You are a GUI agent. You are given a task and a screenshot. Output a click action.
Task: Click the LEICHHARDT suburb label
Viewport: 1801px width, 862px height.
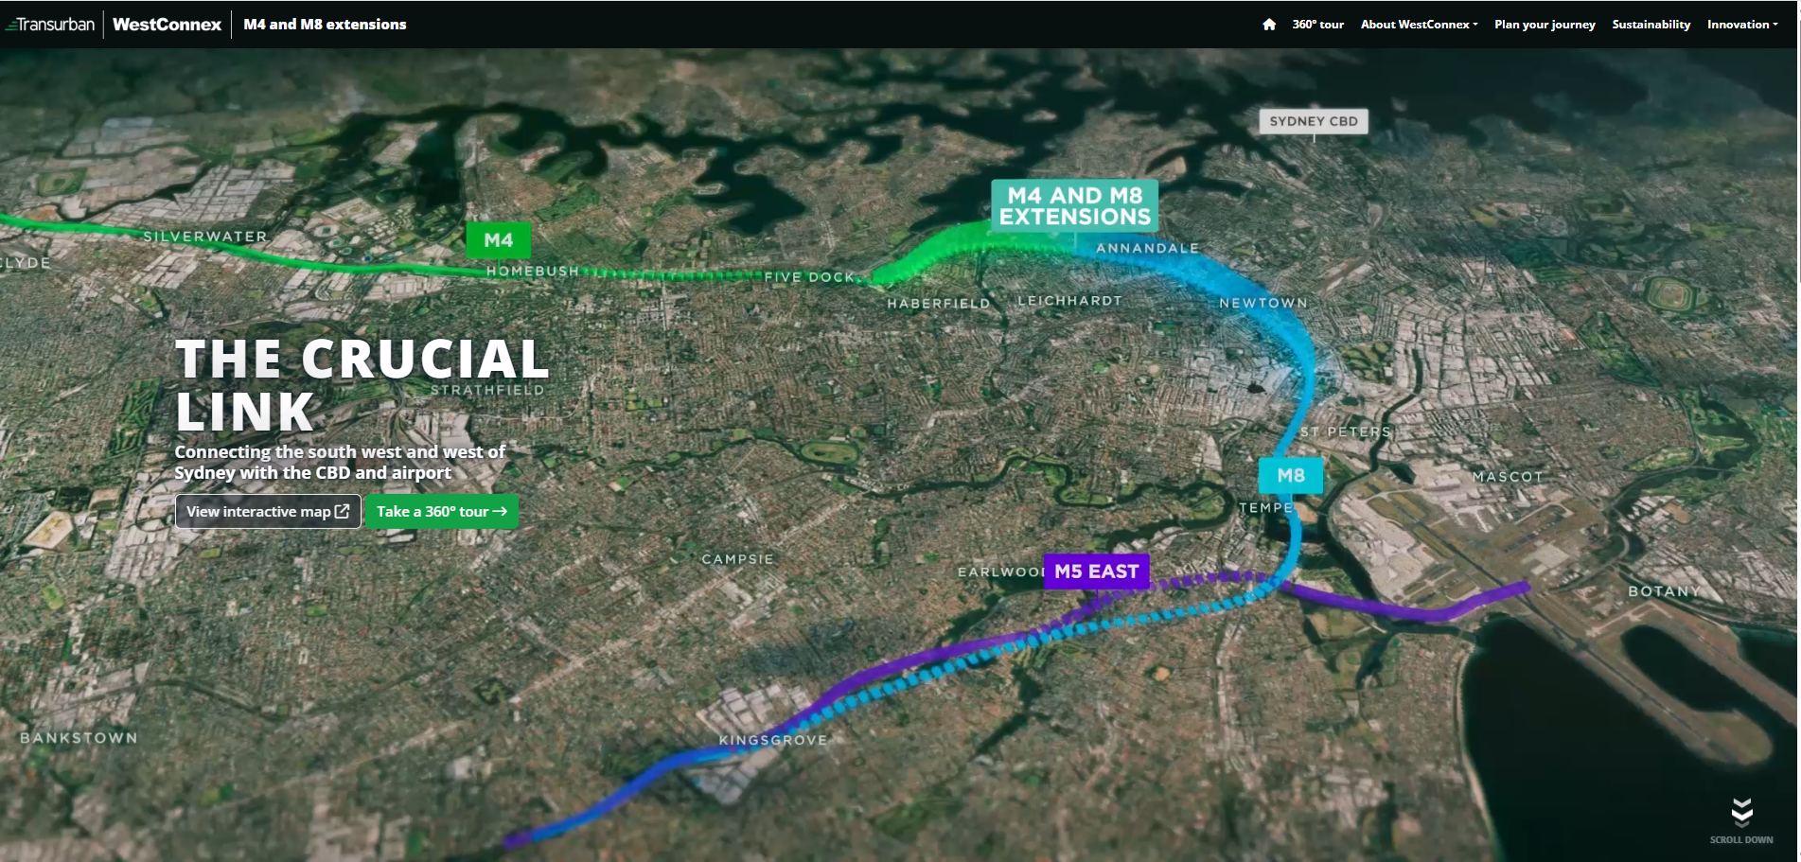(1069, 301)
